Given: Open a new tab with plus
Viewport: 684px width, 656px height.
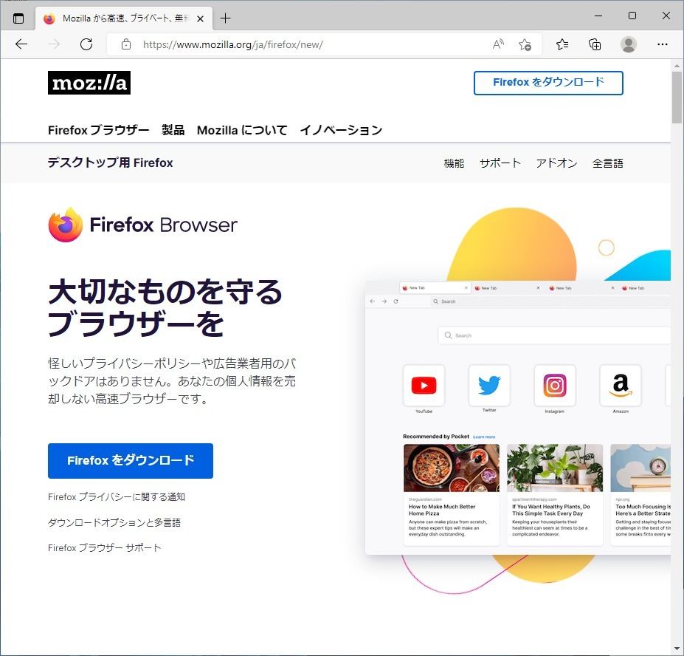Looking at the screenshot, I should point(225,18).
